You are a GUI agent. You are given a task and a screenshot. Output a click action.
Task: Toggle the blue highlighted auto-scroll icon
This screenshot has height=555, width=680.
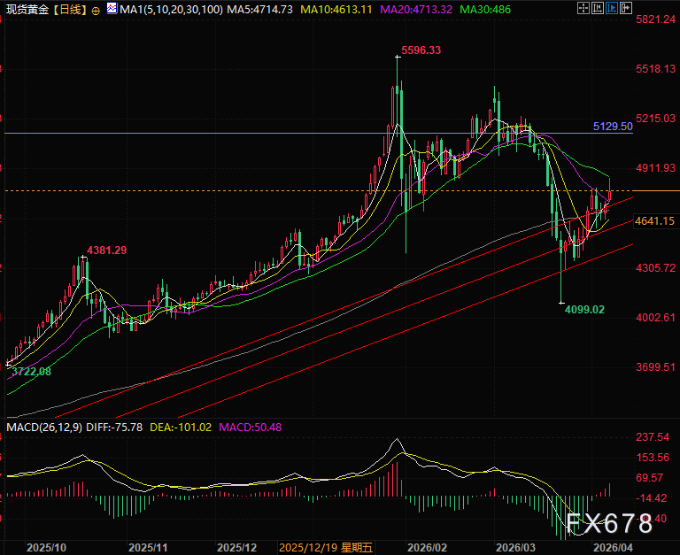[614, 8]
